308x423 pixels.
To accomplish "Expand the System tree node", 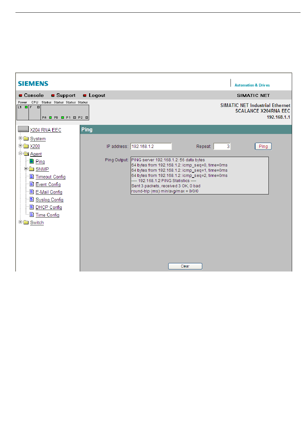I will coord(20,138).
